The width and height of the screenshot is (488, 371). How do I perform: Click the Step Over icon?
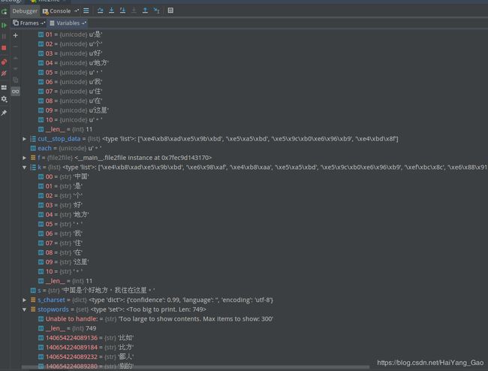point(100,11)
